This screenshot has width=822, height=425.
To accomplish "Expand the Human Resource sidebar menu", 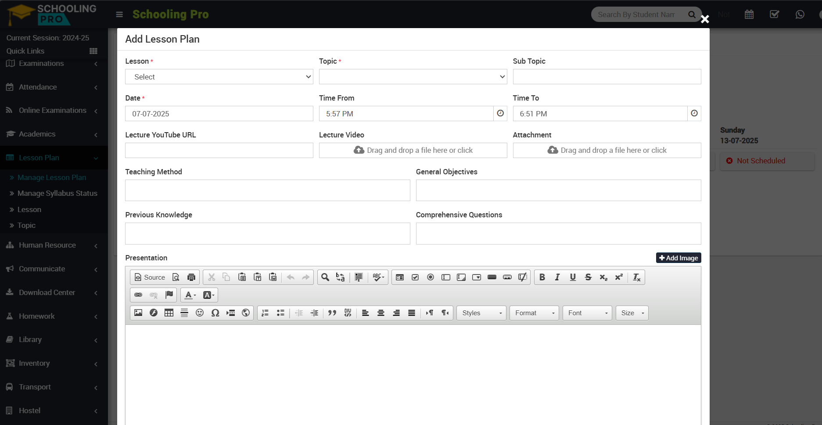I will [54, 245].
